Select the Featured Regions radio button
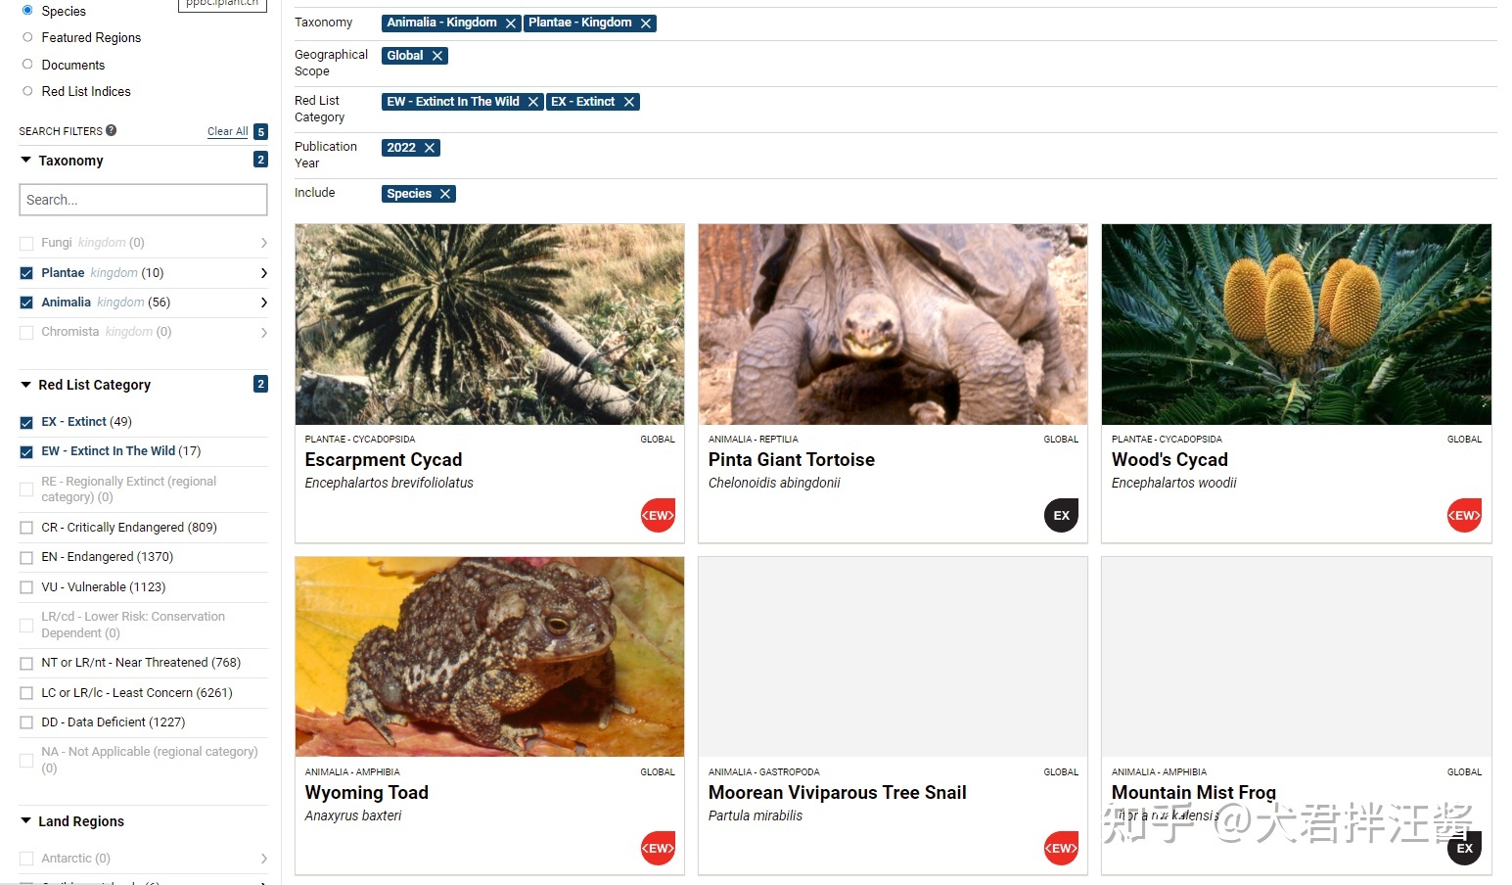Image resolution: width=1512 pixels, height=885 pixels. 27,37
